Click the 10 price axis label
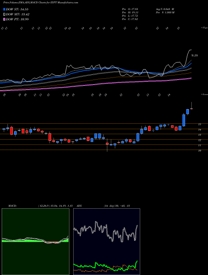This screenshot has height=275, width=208. point(199,150)
